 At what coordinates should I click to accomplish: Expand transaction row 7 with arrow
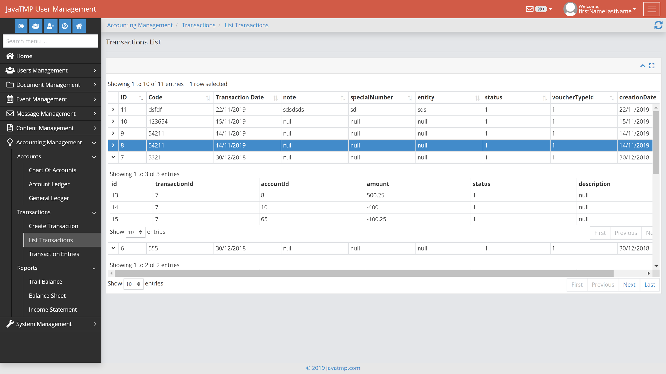(113, 157)
